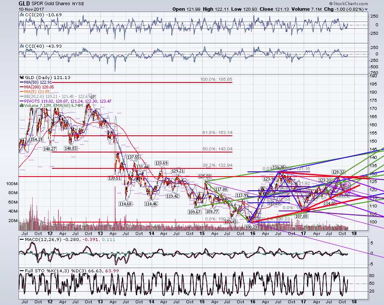
Task: Click the PIVOTS legend entry
Action: [66, 101]
